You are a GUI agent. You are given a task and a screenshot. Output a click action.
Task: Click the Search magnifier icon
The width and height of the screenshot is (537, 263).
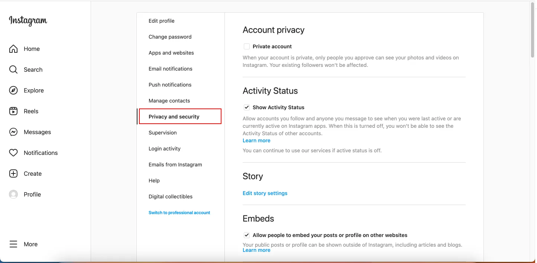(x=13, y=69)
